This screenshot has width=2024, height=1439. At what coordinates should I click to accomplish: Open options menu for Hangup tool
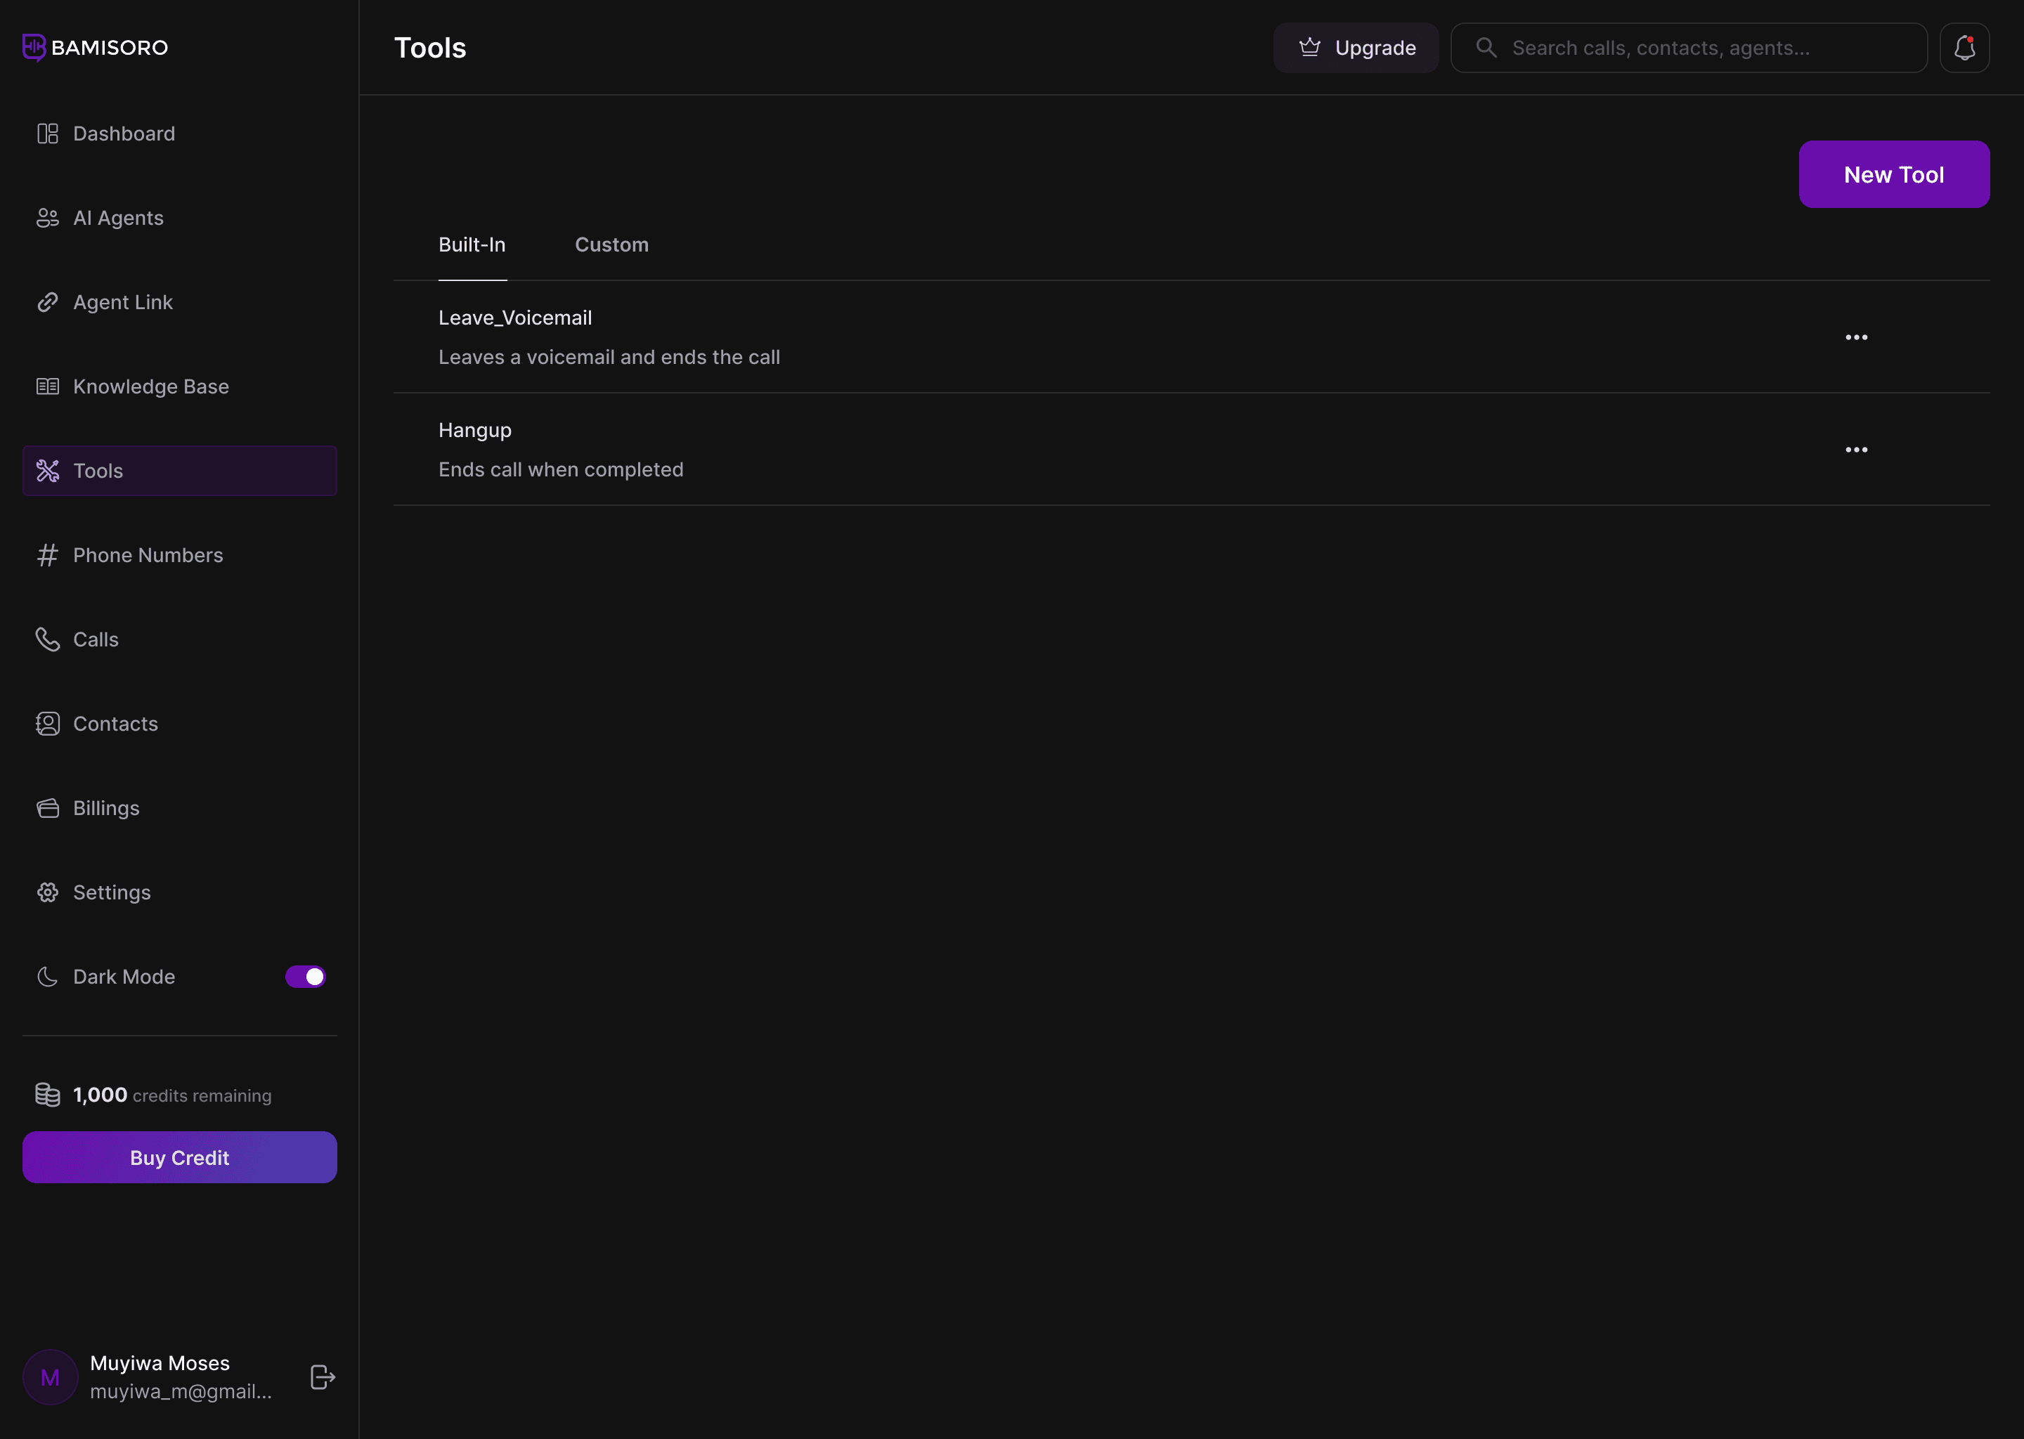(1855, 449)
